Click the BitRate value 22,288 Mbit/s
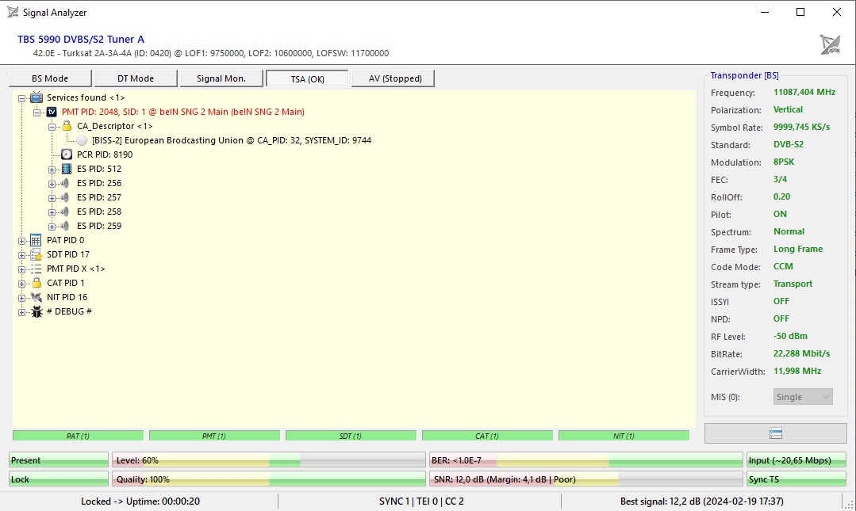This screenshot has height=511, width=856. pyautogui.click(x=801, y=353)
